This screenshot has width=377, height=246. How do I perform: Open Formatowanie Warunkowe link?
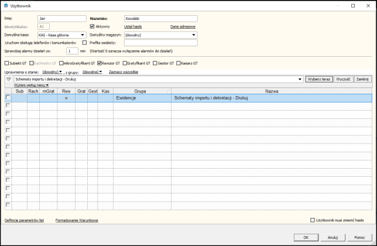point(77,220)
